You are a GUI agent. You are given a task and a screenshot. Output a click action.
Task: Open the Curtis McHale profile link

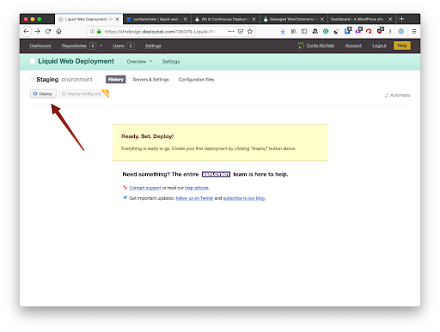(x=321, y=45)
